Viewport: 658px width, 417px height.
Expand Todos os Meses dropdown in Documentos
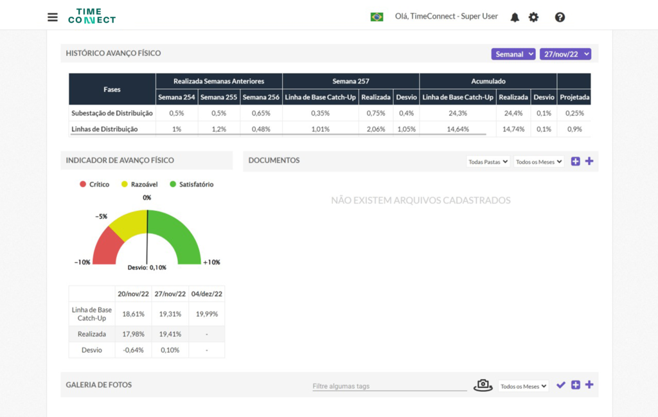[x=539, y=161]
